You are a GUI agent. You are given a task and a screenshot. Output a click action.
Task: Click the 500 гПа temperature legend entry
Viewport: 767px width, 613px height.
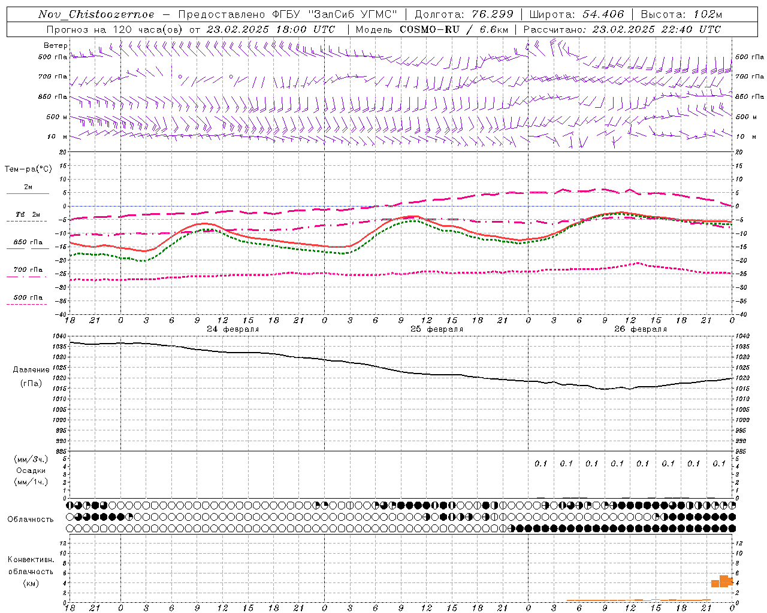click(x=28, y=299)
